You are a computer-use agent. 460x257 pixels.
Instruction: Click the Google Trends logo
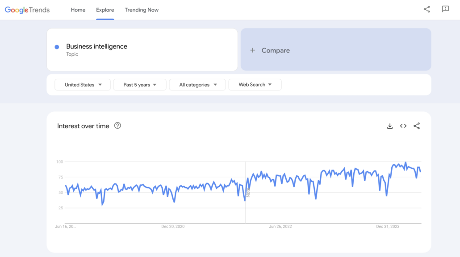[x=27, y=10]
